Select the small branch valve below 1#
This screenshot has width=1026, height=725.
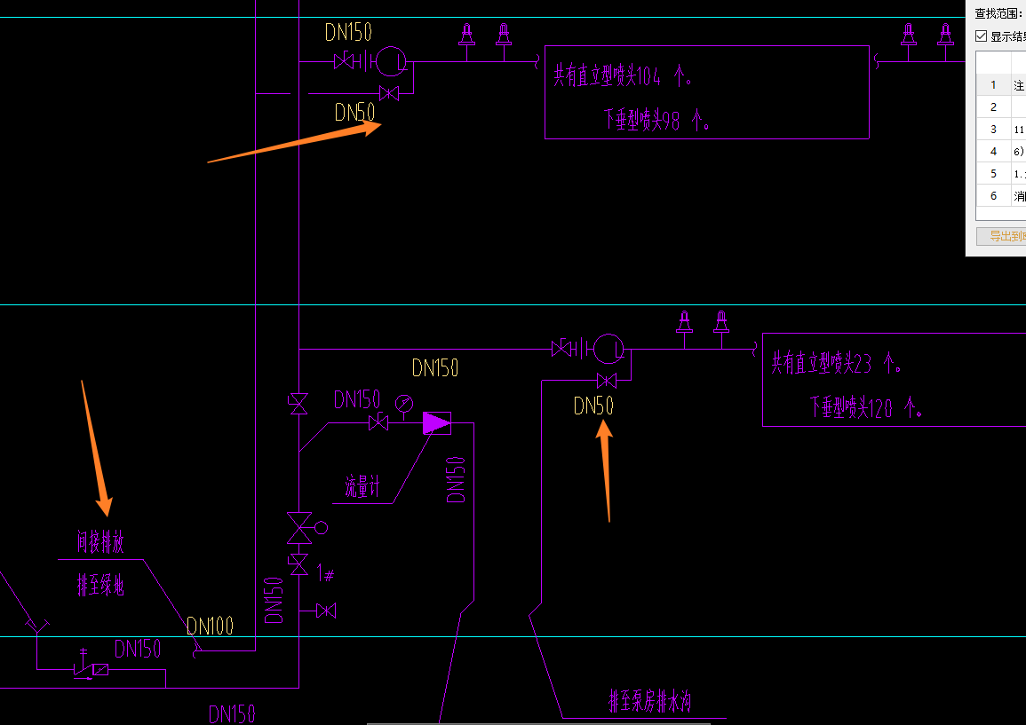pos(326,611)
